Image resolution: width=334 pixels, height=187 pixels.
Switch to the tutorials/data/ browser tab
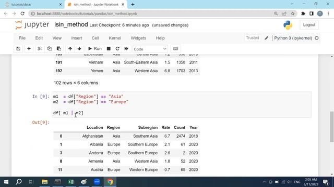(32, 5)
